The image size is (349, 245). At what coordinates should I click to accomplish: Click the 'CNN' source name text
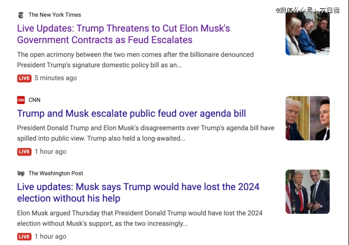34,100
